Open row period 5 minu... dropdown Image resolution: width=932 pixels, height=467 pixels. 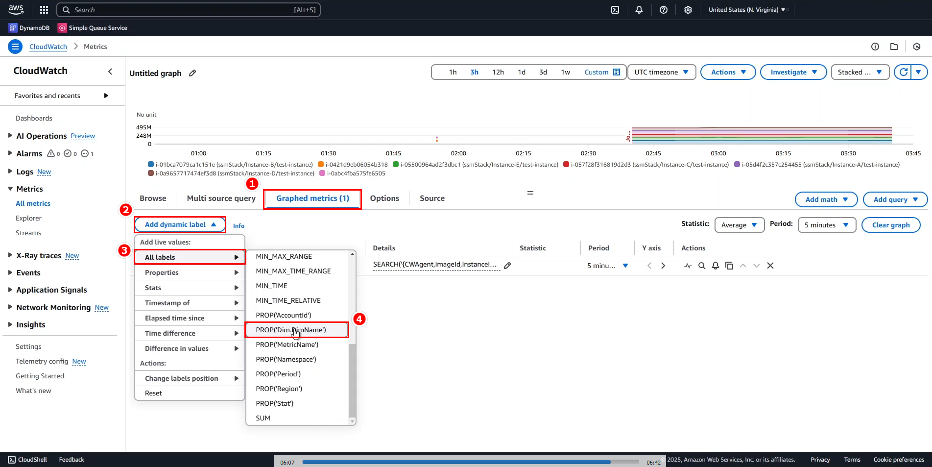(x=607, y=266)
